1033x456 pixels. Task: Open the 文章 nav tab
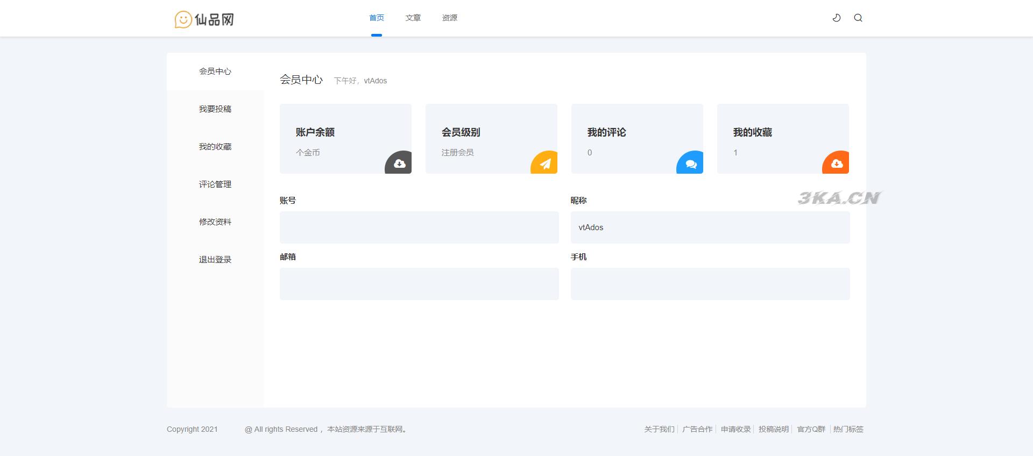tap(413, 18)
